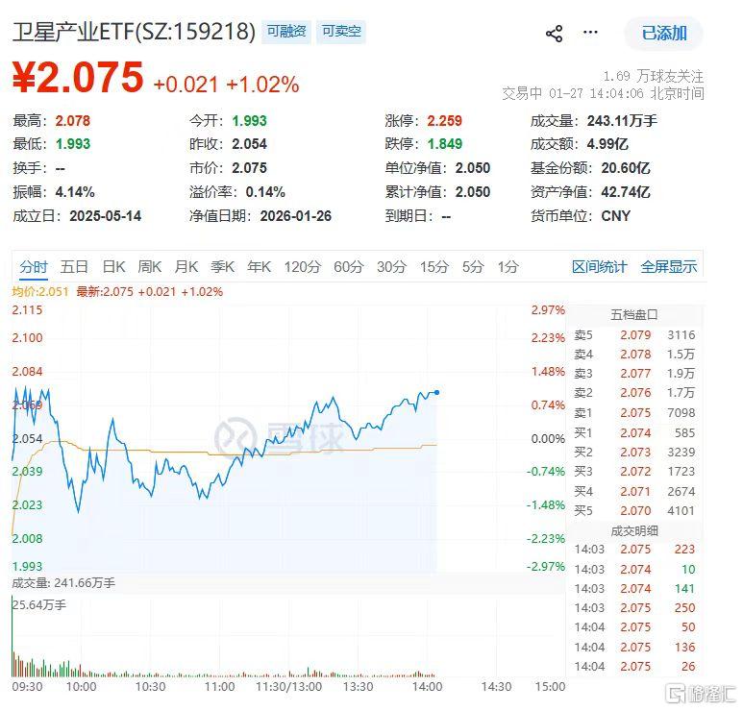Click the trade detail with volume 141

tap(634, 588)
